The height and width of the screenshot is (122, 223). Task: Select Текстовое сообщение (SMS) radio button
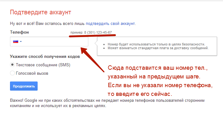click(x=13, y=65)
